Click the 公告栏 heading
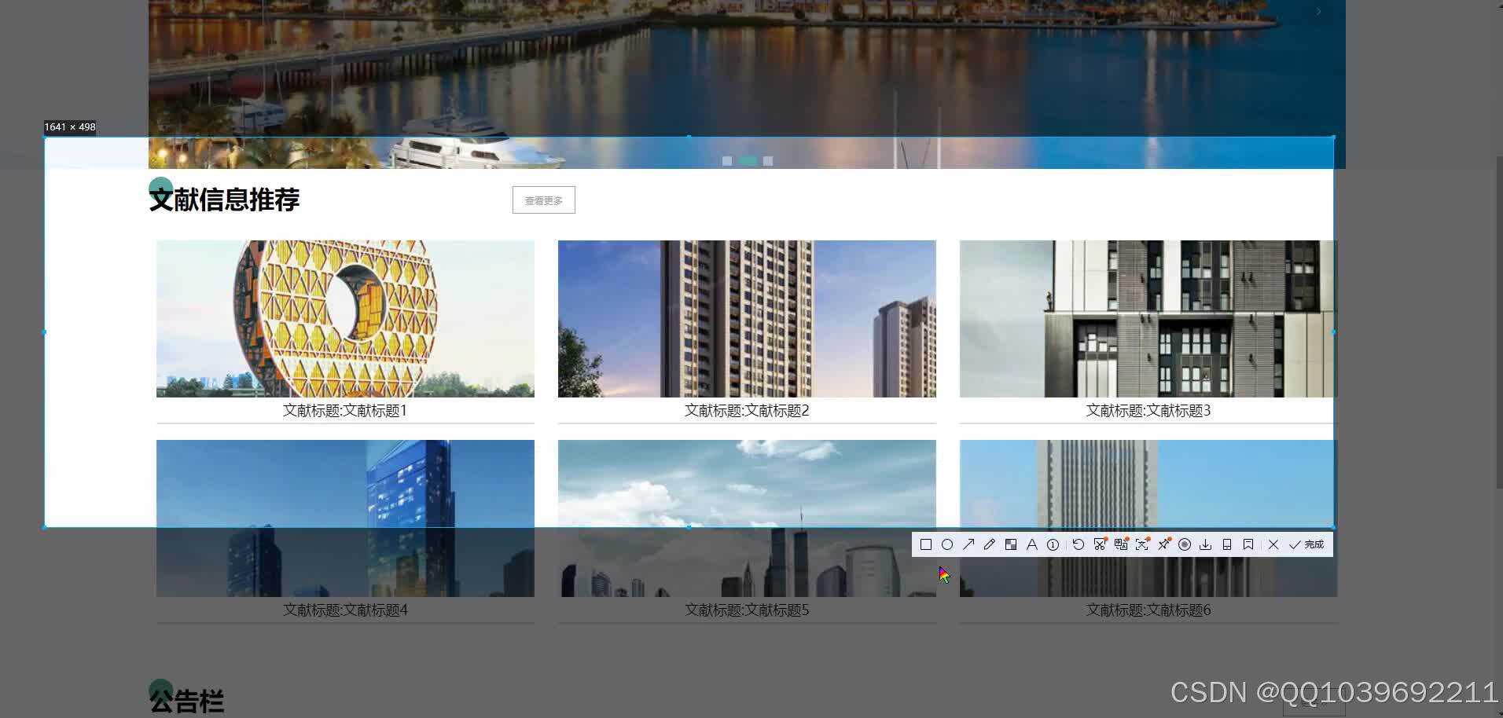 click(187, 701)
